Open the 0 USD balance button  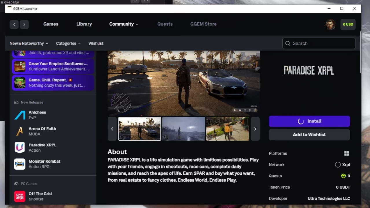(x=348, y=25)
